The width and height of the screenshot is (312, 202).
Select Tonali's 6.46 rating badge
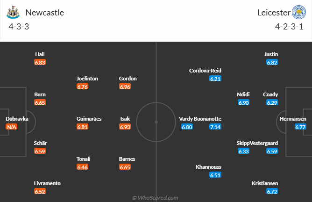tap(82, 167)
